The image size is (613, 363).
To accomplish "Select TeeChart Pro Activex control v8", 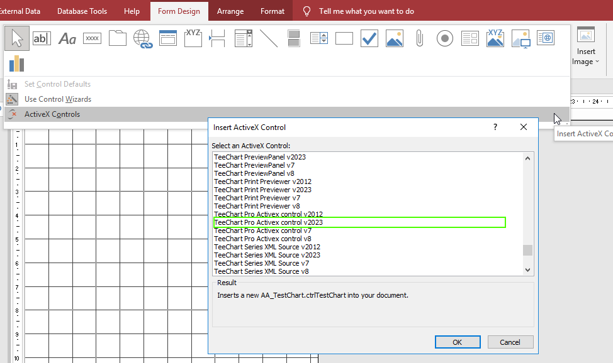I will (x=262, y=239).
